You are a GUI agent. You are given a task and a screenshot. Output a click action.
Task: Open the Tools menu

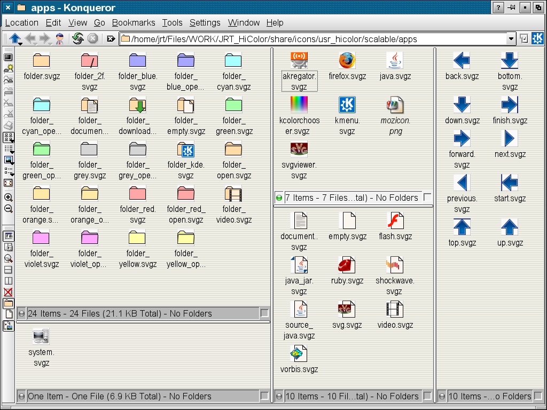(x=173, y=22)
